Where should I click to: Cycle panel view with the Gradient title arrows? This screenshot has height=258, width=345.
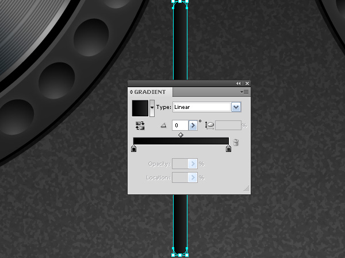coord(131,92)
